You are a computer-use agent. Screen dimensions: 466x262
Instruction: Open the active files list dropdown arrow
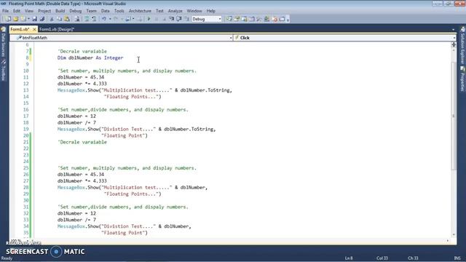tap(453, 29)
